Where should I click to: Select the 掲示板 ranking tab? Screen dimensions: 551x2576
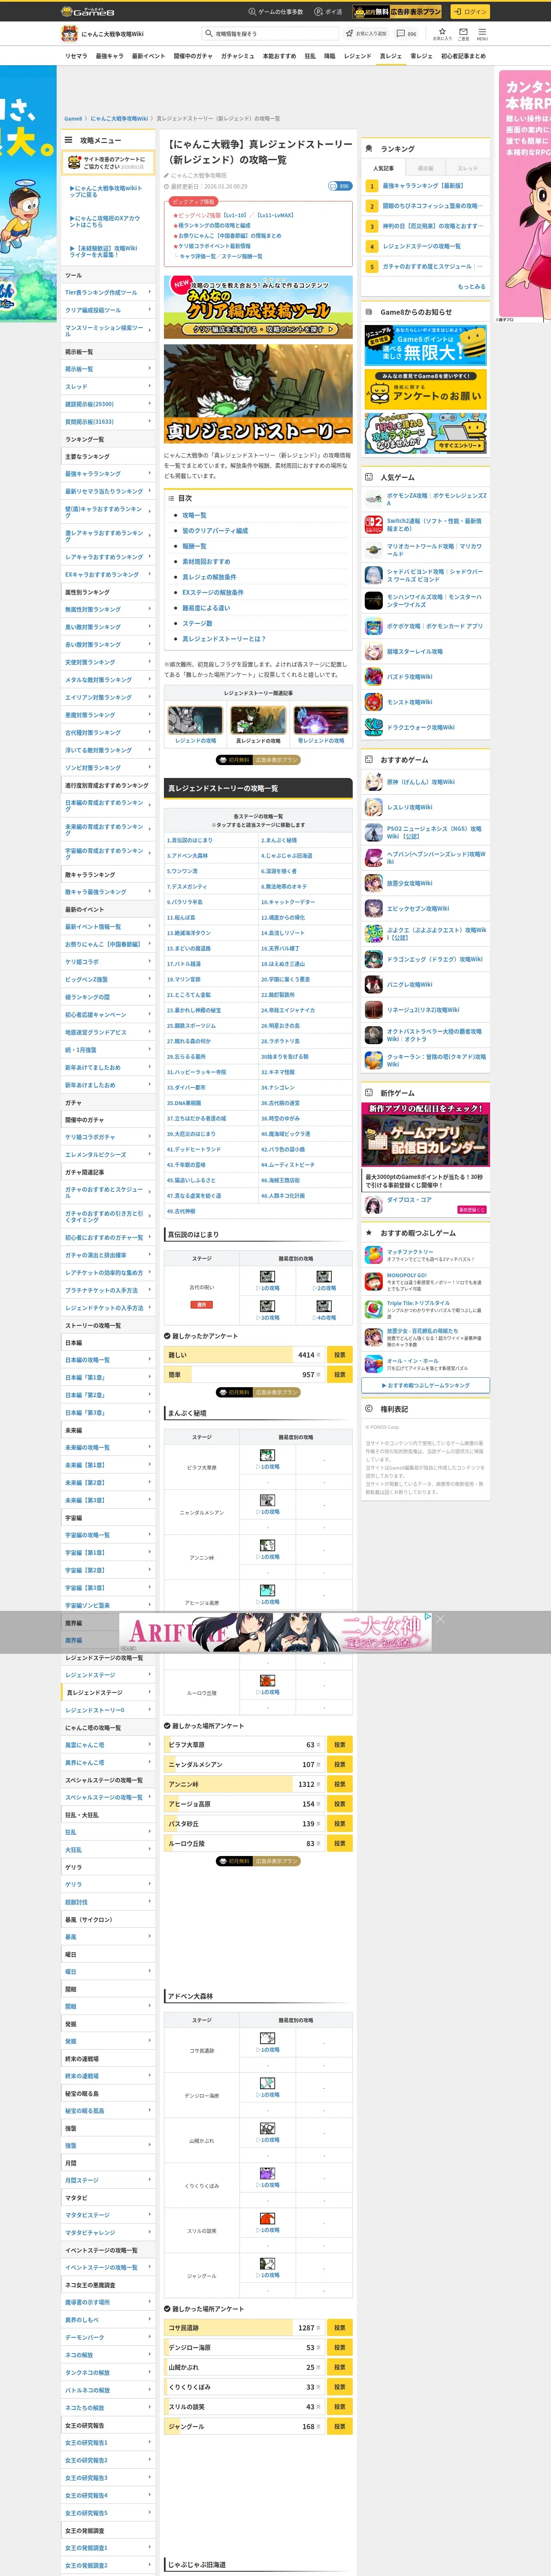pyautogui.click(x=426, y=168)
